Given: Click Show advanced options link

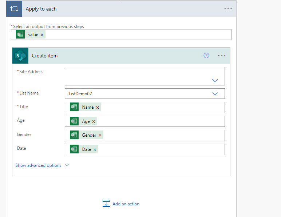Looking at the screenshot, I should click(x=38, y=165).
